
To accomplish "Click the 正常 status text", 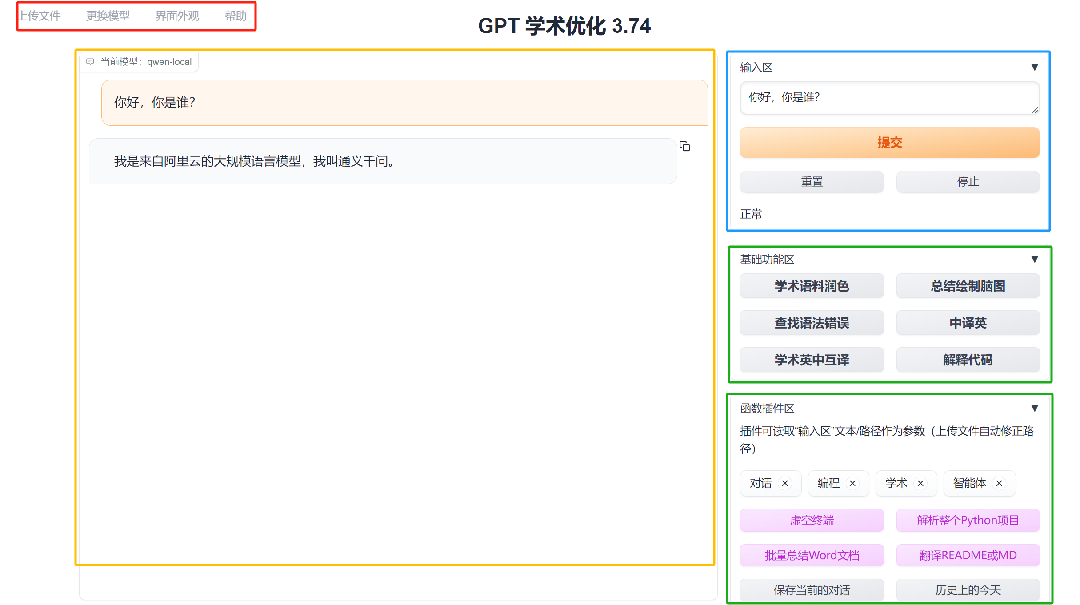I will click(751, 214).
